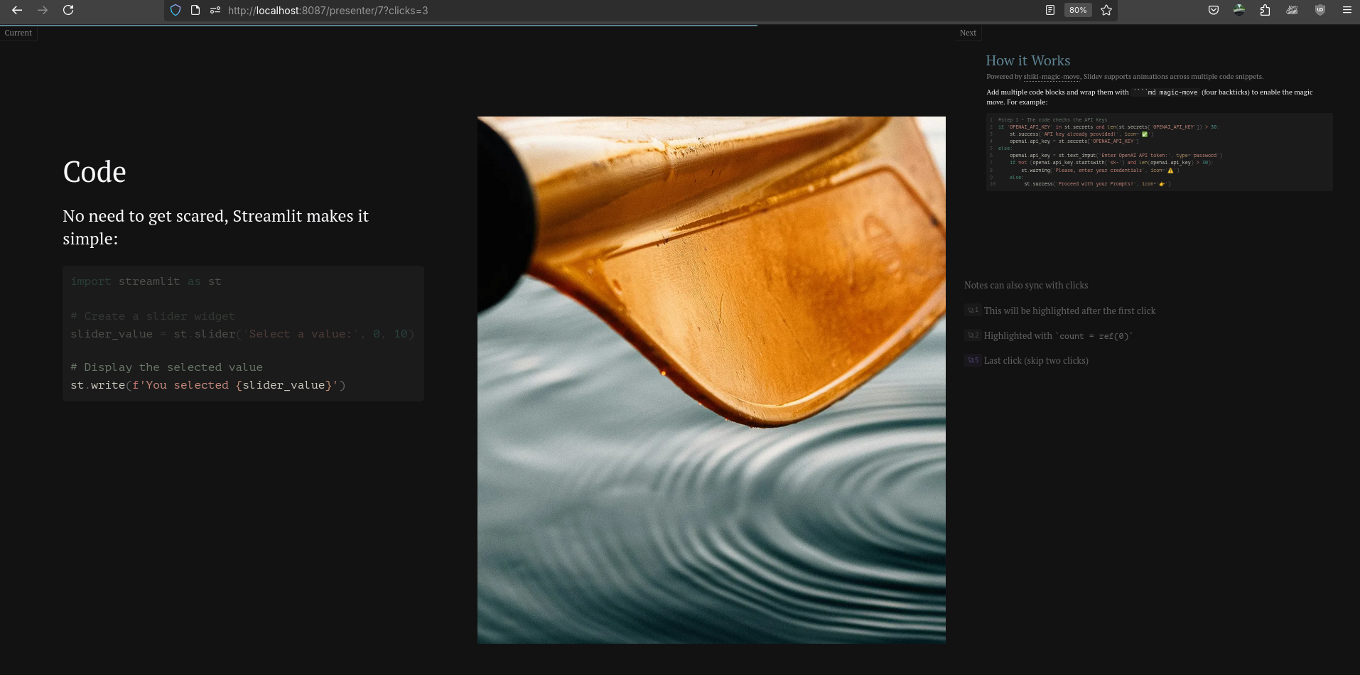1360x675 pixels.
Task: Open the uBlock Origin shield icon
Action: (1320, 10)
